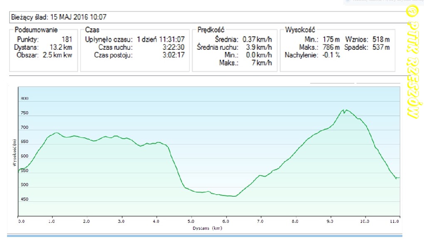The height and width of the screenshot is (249, 424).
Task: Click the Nachylenie value -0.1 %
Action: click(331, 55)
